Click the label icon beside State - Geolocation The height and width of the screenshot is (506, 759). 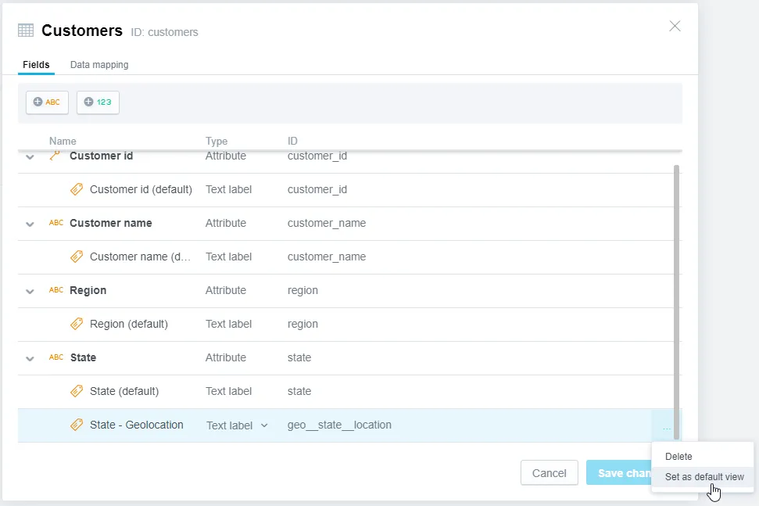coord(77,425)
